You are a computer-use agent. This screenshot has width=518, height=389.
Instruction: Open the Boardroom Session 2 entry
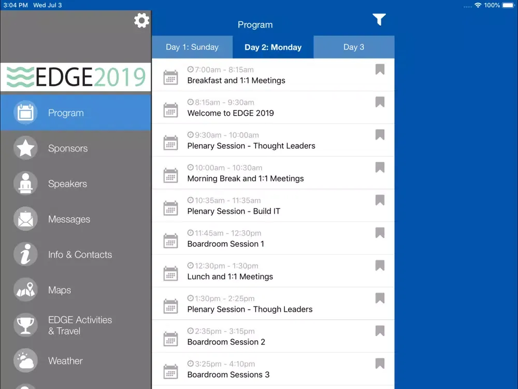pyautogui.click(x=273, y=337)
